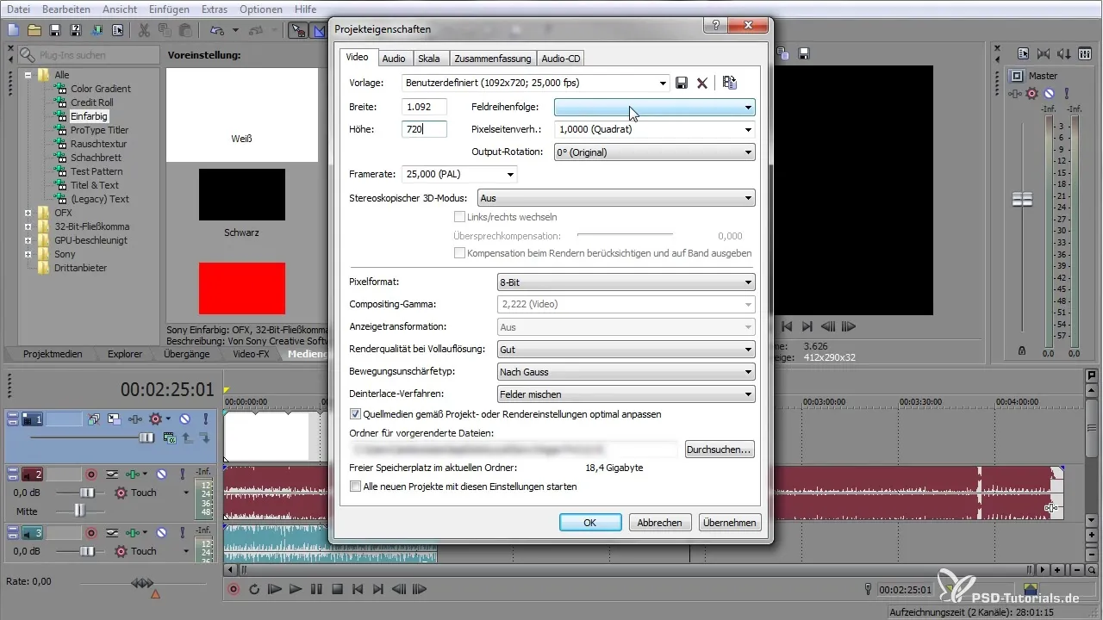This screenshot has width=1103, height=620.
Task: Open the Bearbeiten menu
Action: click(x=65, y=9)
